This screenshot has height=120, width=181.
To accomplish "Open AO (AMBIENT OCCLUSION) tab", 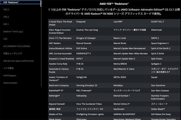I will [17, 46].
